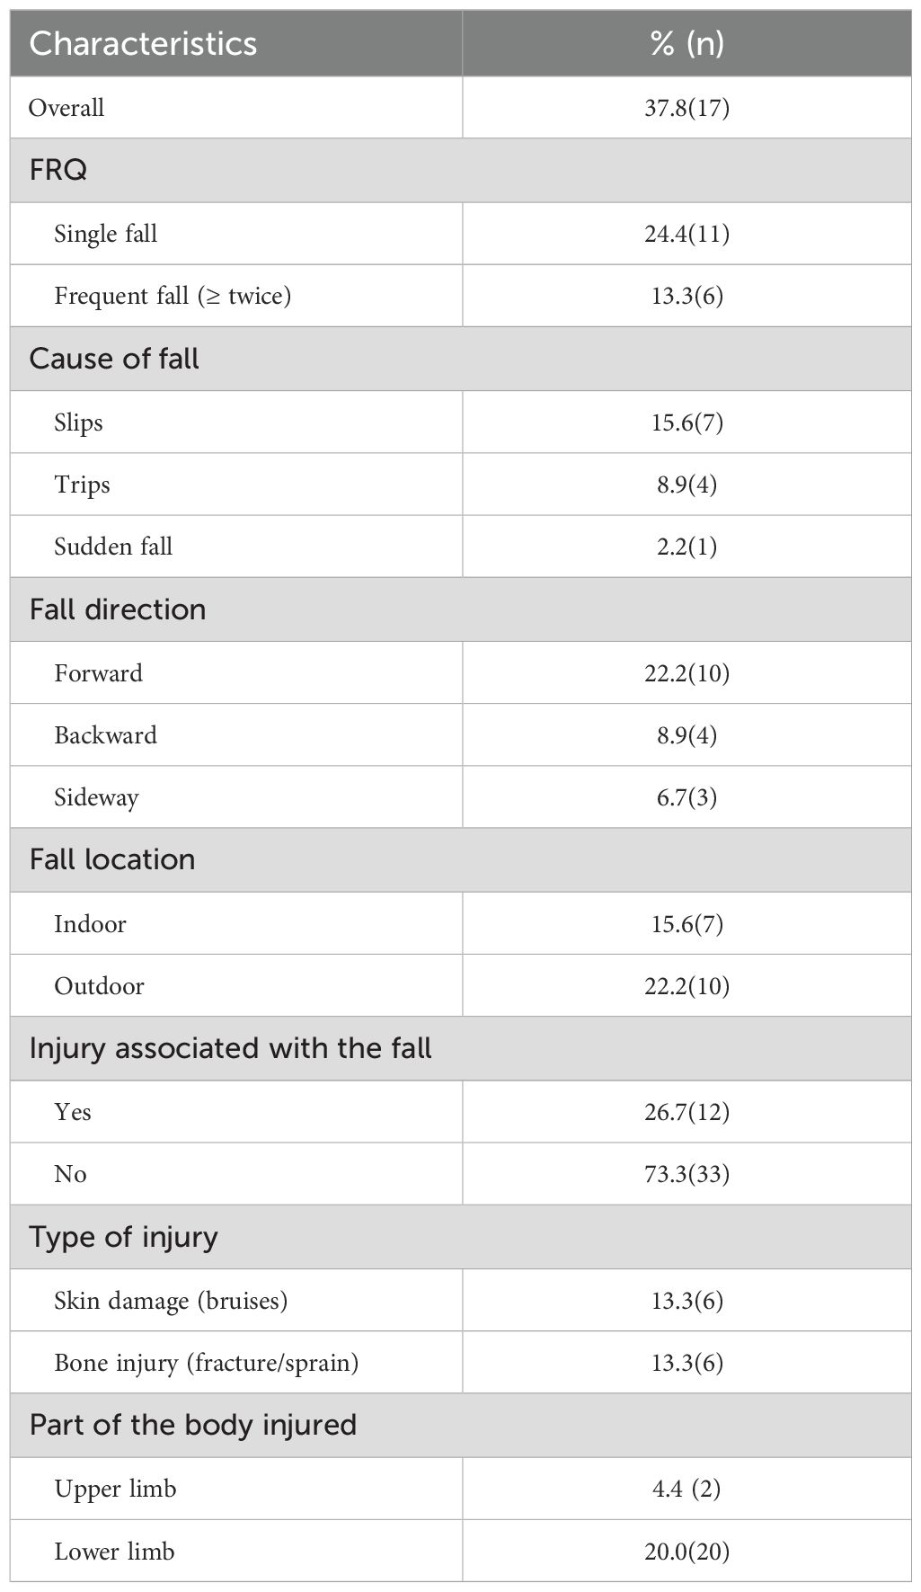Click the Type of injury heading
This screenshot has width=921, height=1592.
(123, 1237)
